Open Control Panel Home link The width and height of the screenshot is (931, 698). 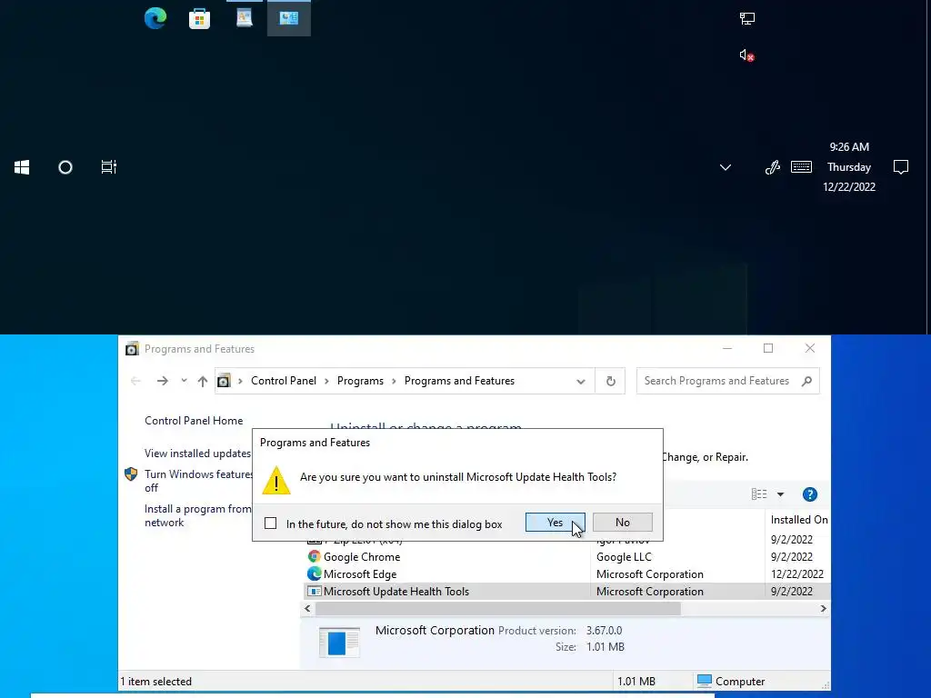pos(194,421)
